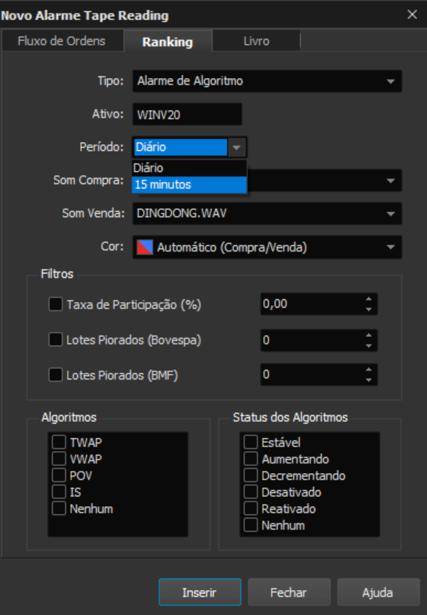Select the Aumentando status checkbox
This screenshot has height=615, width=427.
point(251,458)
